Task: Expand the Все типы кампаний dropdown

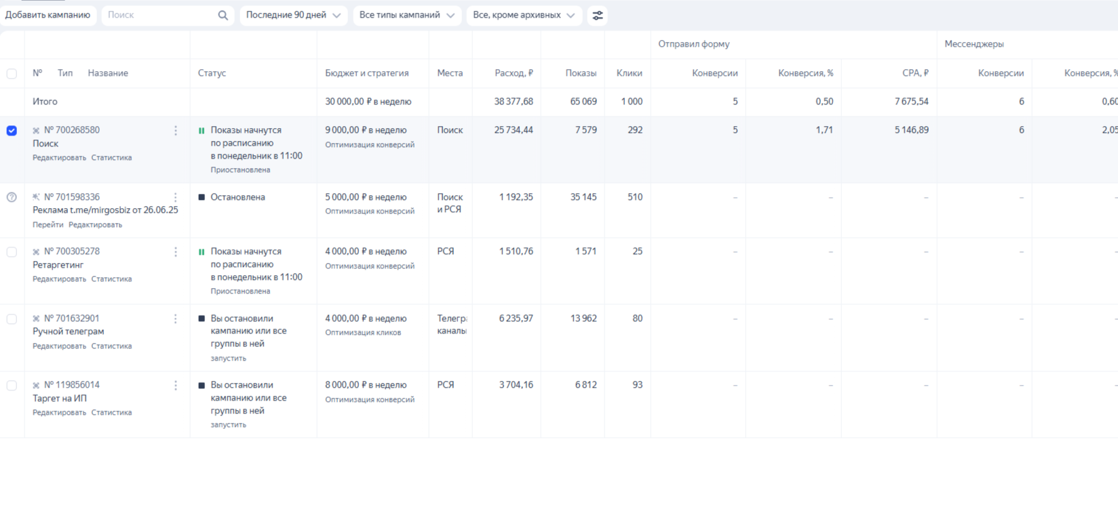Action: (407, 15)
